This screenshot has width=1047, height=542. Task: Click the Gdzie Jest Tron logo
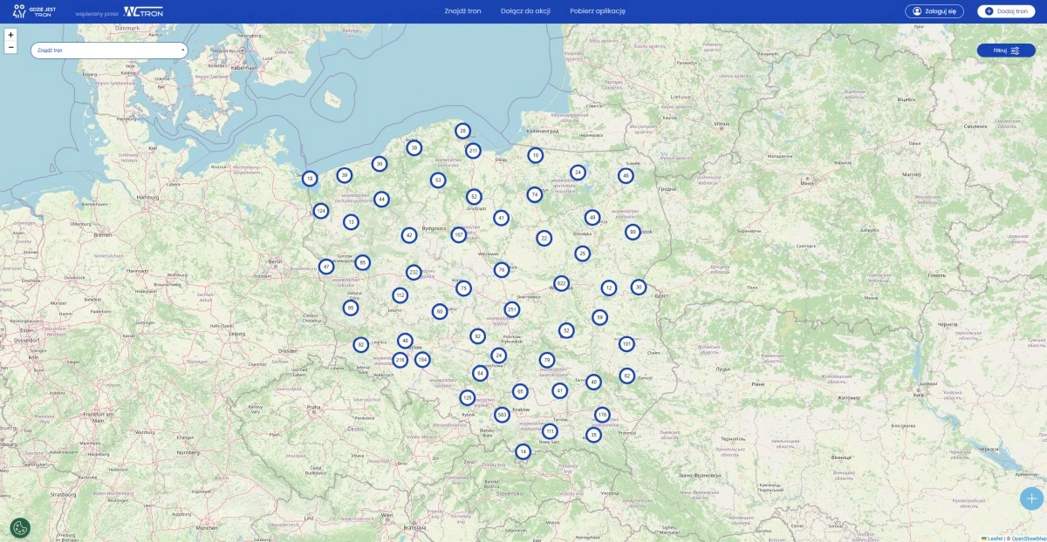point(35,10)
